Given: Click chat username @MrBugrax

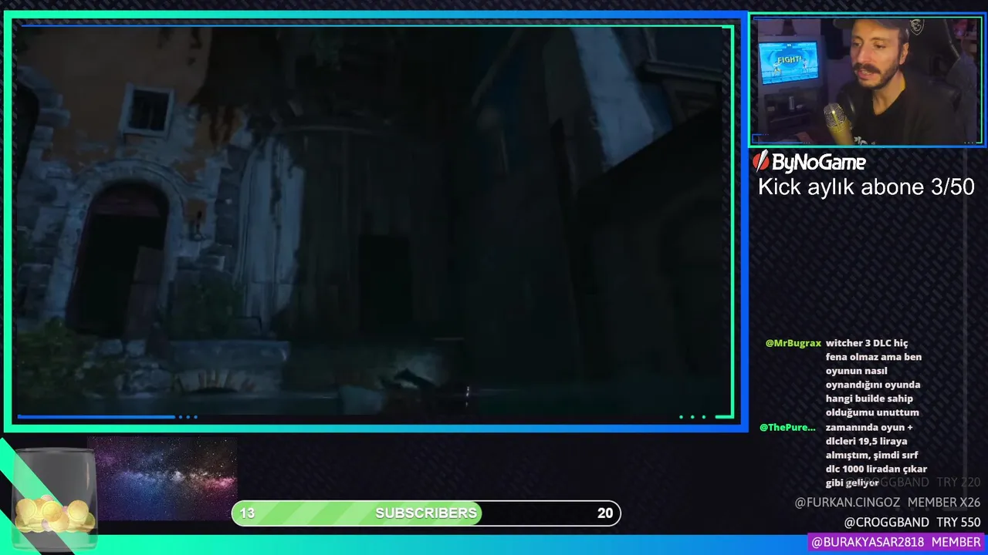Looking at the screenshot, I should (x=793, y=344).
